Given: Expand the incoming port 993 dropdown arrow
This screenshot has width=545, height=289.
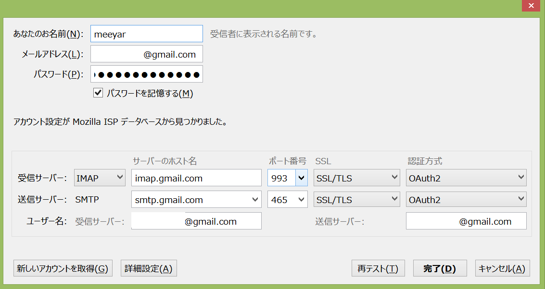Looking at the screenshot, I should tap(302, 178).
